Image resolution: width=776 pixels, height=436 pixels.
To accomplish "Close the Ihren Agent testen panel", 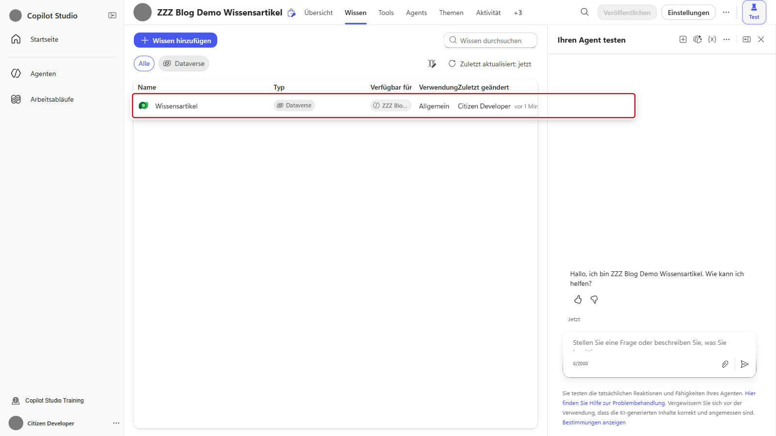I will tap(761, 40).
